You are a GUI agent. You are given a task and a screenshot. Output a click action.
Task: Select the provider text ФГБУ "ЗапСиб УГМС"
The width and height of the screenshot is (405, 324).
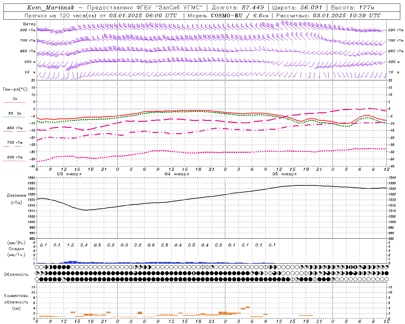click(x=170, y=8)
